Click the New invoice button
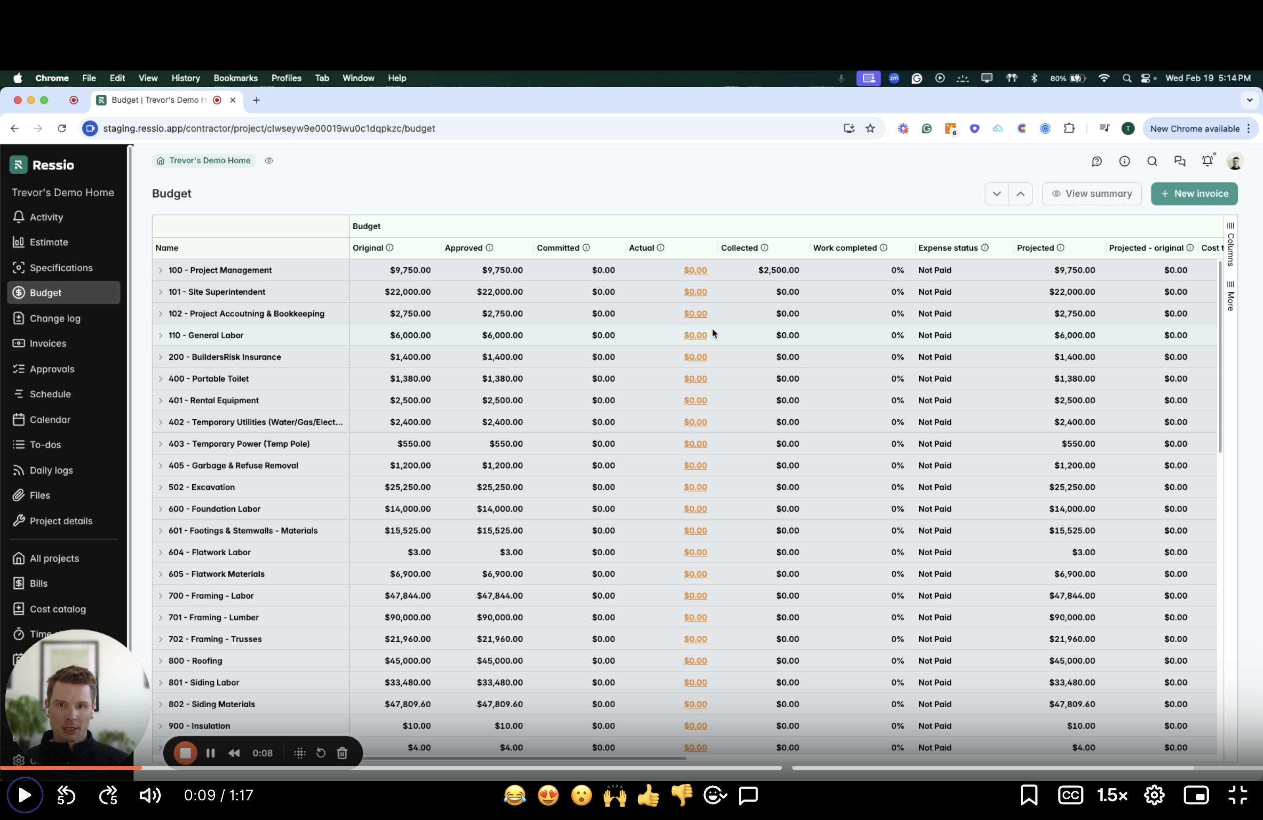Screen dimensions: 1263x820 [x=1194, y=194]
